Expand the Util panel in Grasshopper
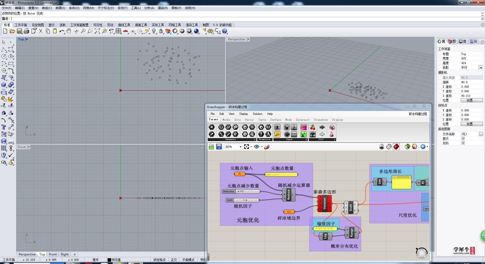 (x=334, y=140)
